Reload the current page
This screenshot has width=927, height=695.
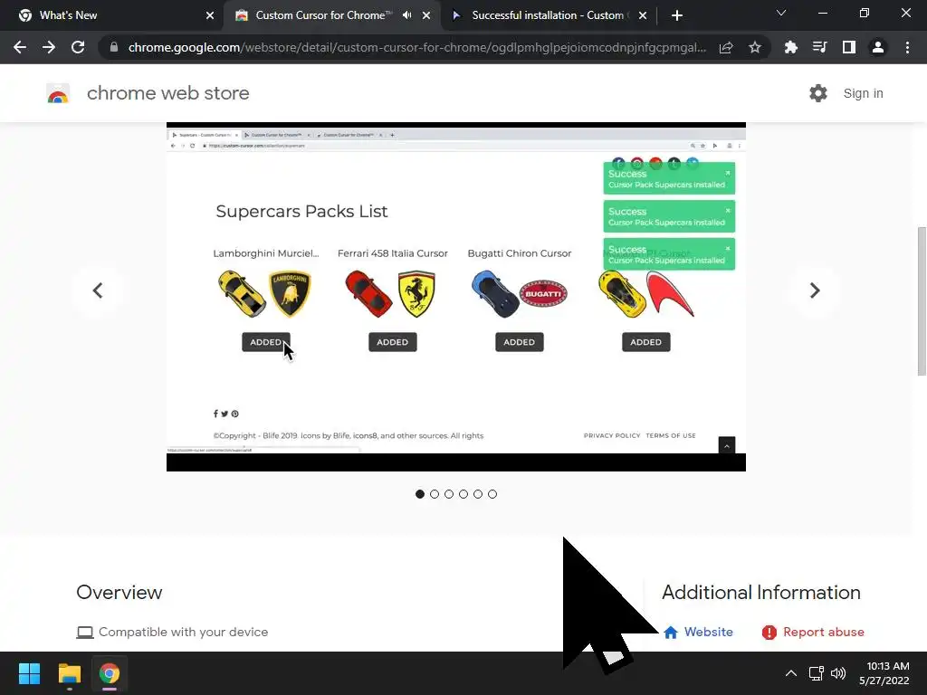(78, 47)
